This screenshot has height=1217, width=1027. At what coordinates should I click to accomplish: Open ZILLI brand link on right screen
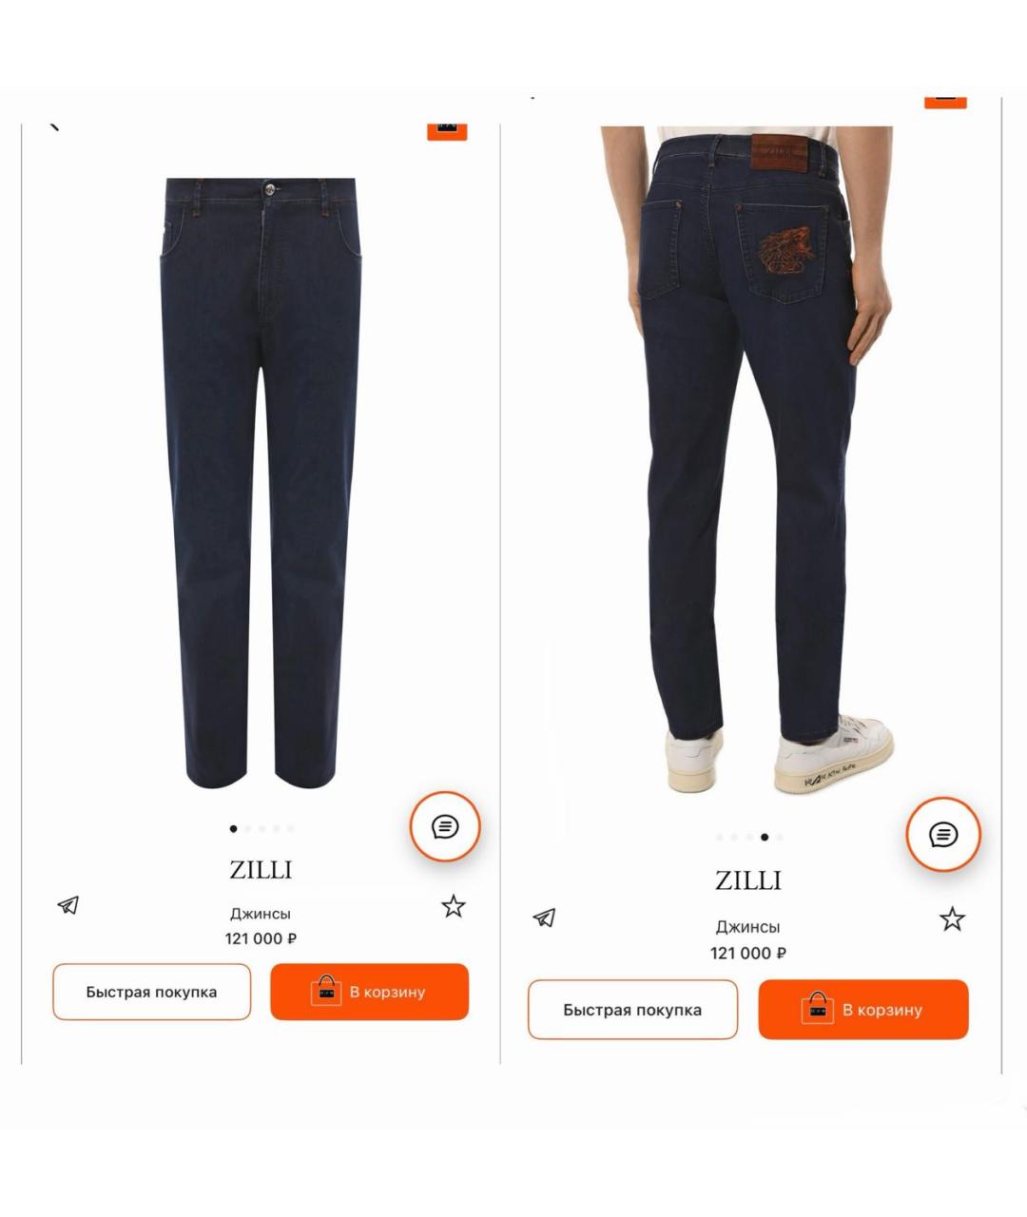(x=748, y=881)
